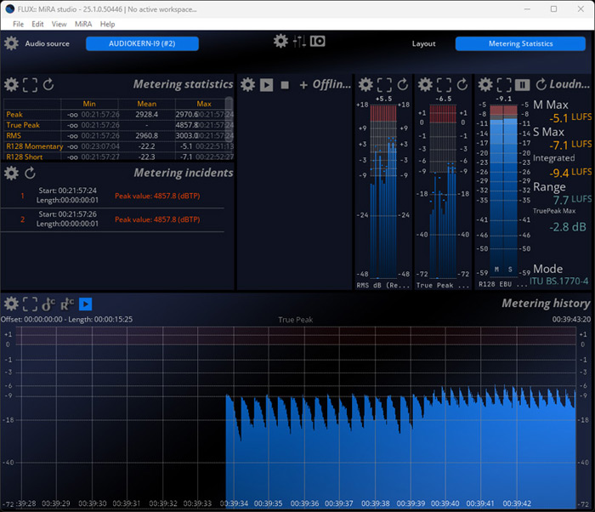Toggle the blue play button in Metering history
This screenshot has width=595, height=512.
click(85, 304)
